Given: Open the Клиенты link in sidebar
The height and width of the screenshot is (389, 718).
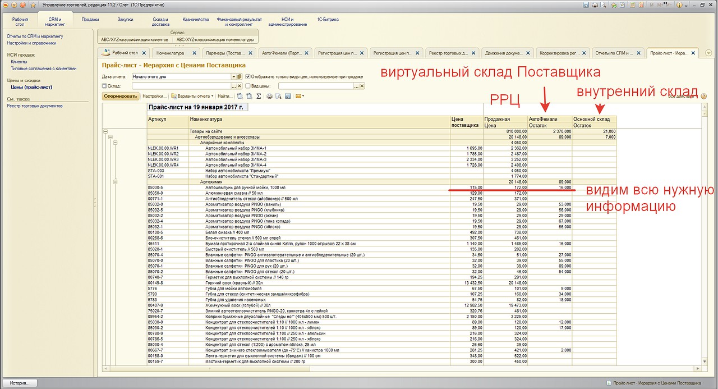Looking at the screenshot, I should click(19, 62).
